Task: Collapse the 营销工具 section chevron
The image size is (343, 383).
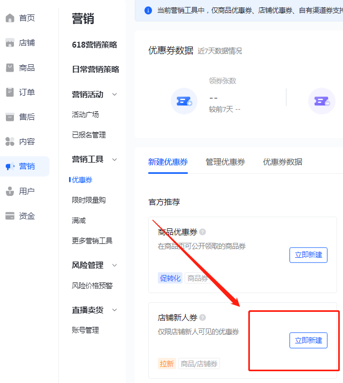Action: [115, 160]
